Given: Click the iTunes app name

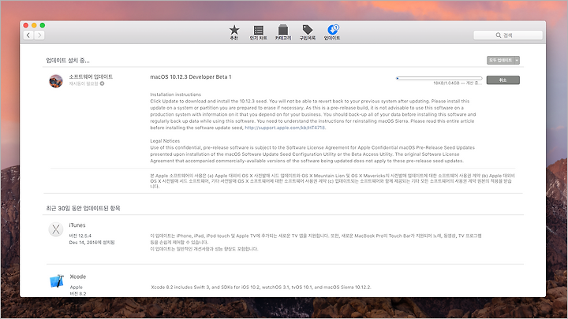Looking at the screenshot, I should click(x=77, y=225).
